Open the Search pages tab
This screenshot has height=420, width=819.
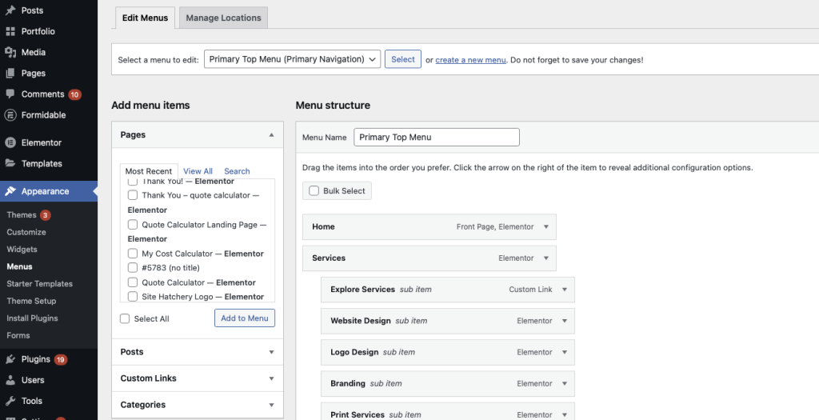pyautogui.click(x=237, y=171)
